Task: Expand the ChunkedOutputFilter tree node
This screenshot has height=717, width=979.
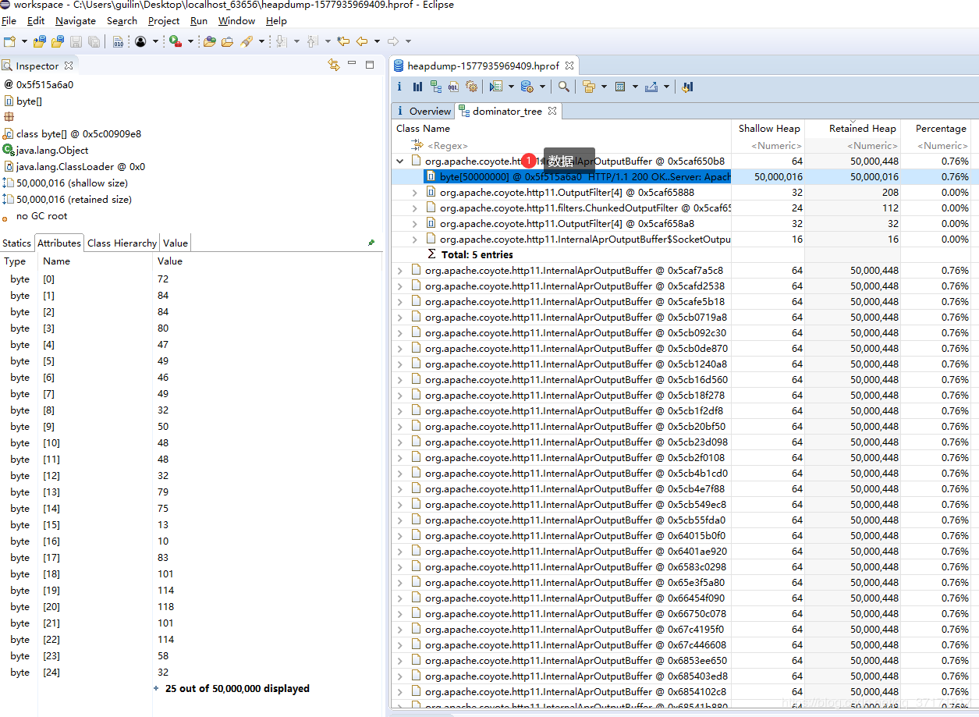Action: tap(415, 208)
